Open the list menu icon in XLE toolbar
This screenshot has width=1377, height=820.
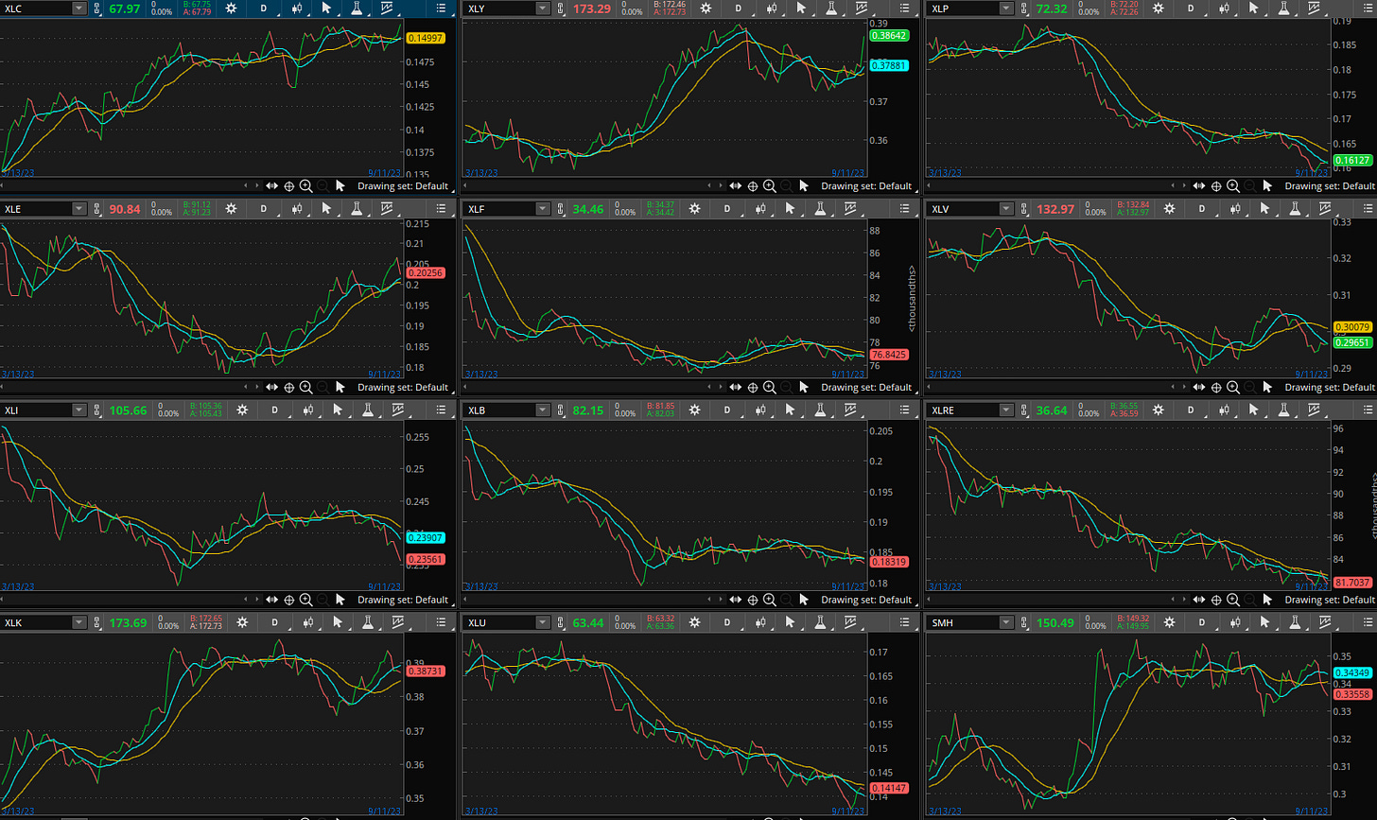[x=441, y=209]
